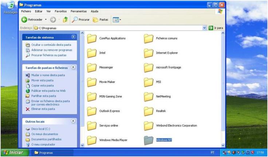Select the Realtek folder icon

[x=149, y=111]
